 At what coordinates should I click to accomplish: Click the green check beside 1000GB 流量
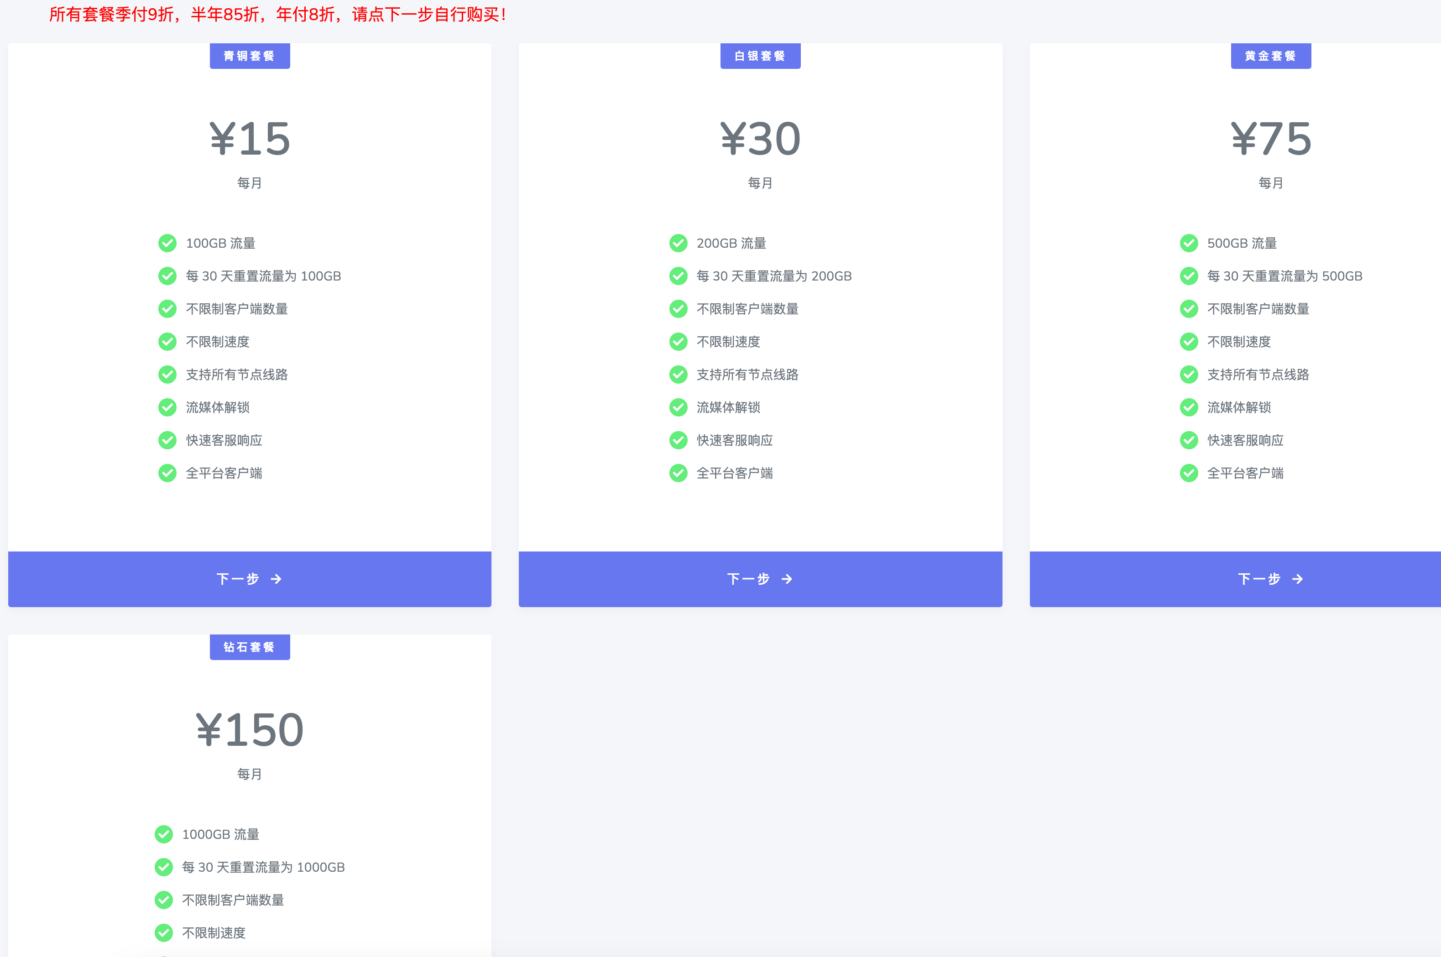coord(164,834)
